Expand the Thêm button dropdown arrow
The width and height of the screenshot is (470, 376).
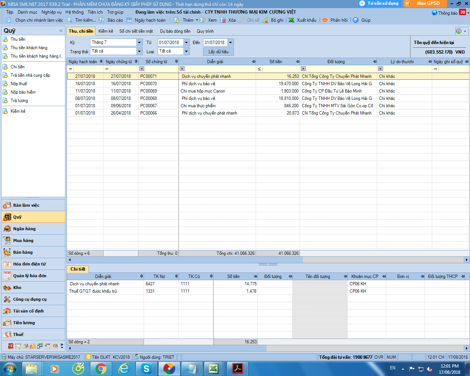click(x=197, y=20)
